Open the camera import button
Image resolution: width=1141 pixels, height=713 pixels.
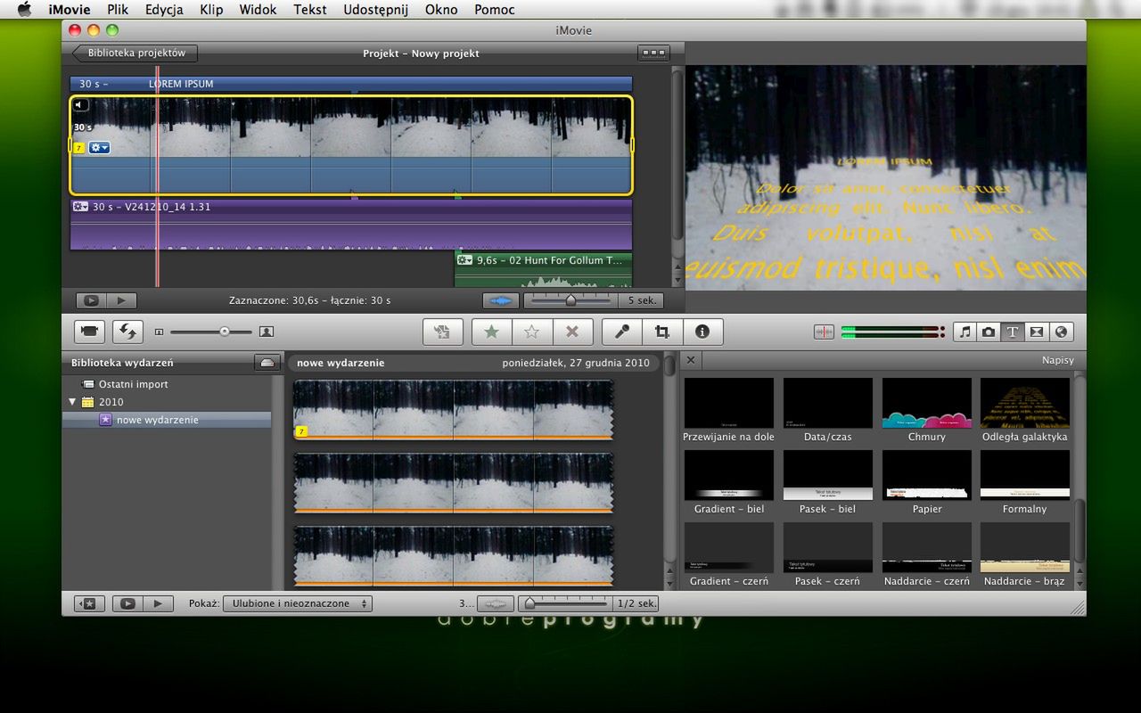(x=89, y=332)
